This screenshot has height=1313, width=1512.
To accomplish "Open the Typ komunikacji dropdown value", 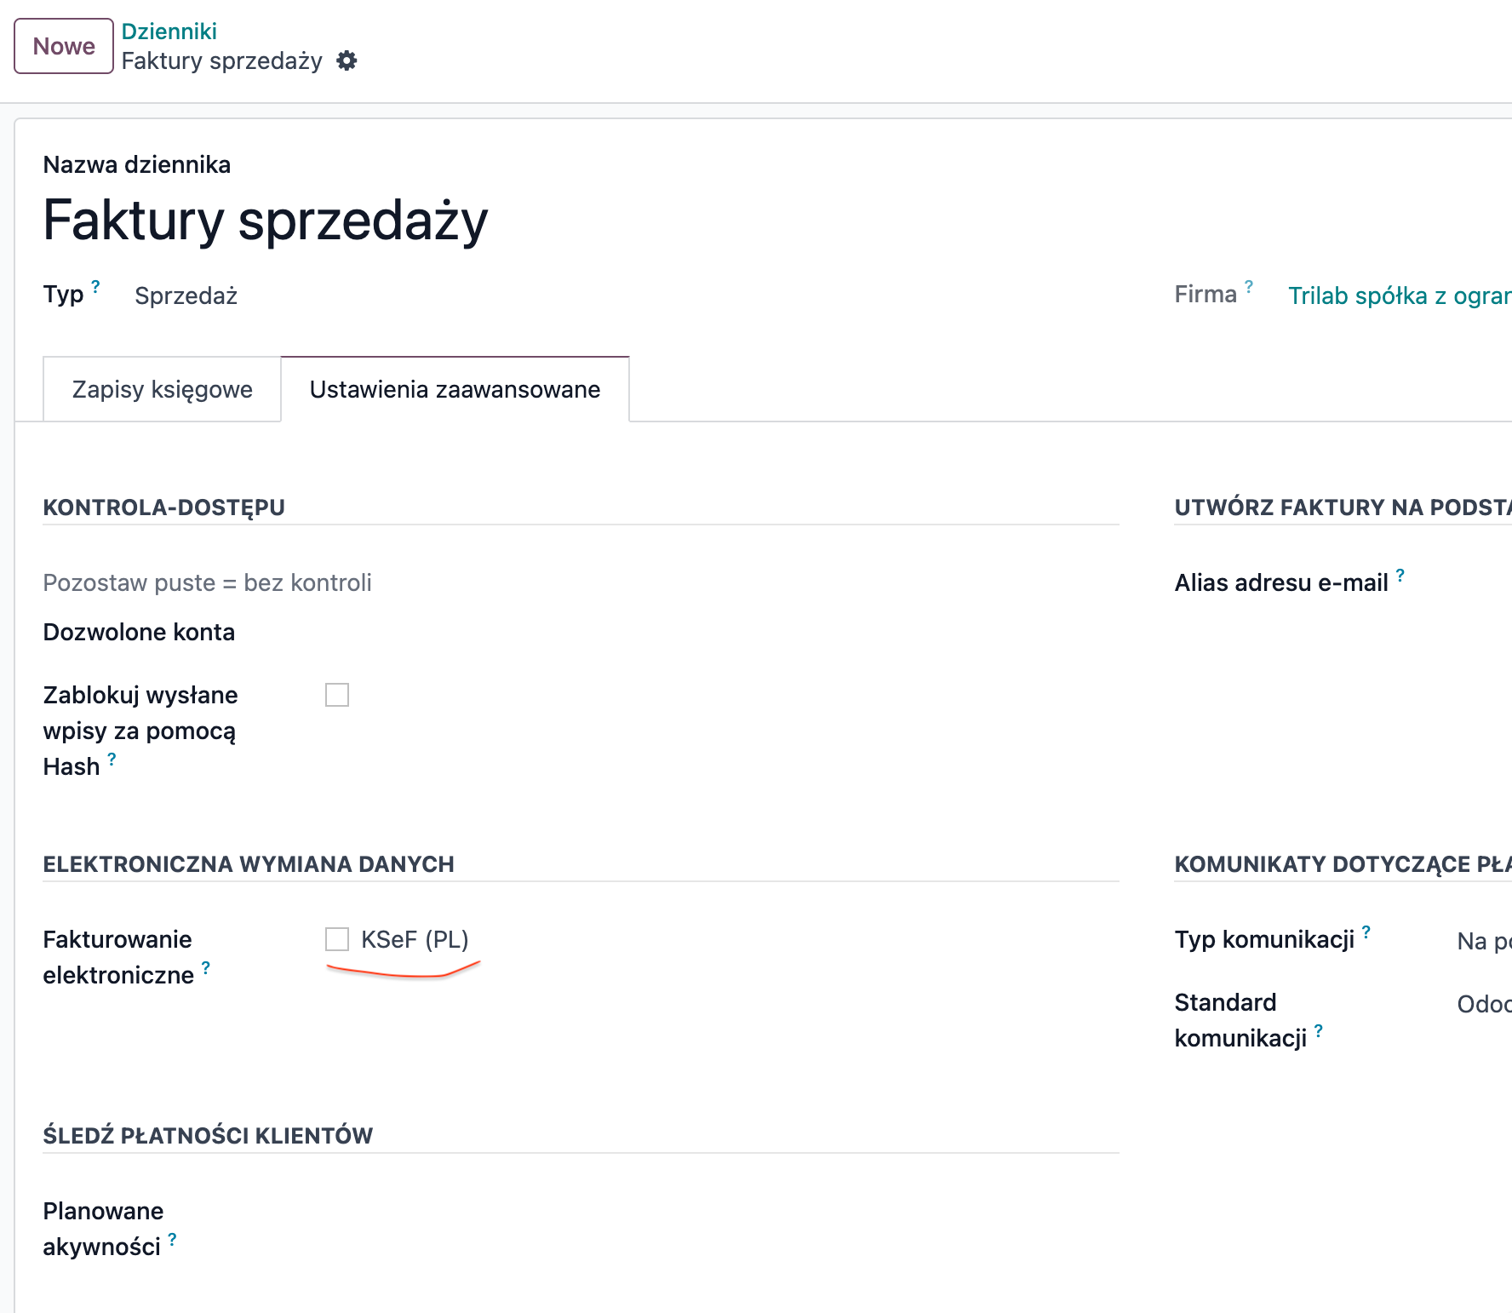I will 1483,941.
